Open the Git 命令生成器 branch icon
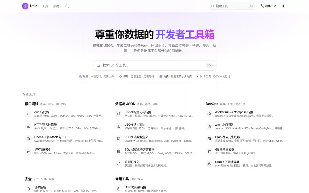The width and height of the screenshot is (309, 193). (x=209, y=151)
